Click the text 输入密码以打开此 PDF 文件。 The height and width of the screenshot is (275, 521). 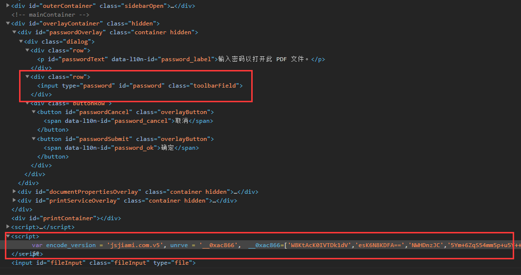point(264,59)
